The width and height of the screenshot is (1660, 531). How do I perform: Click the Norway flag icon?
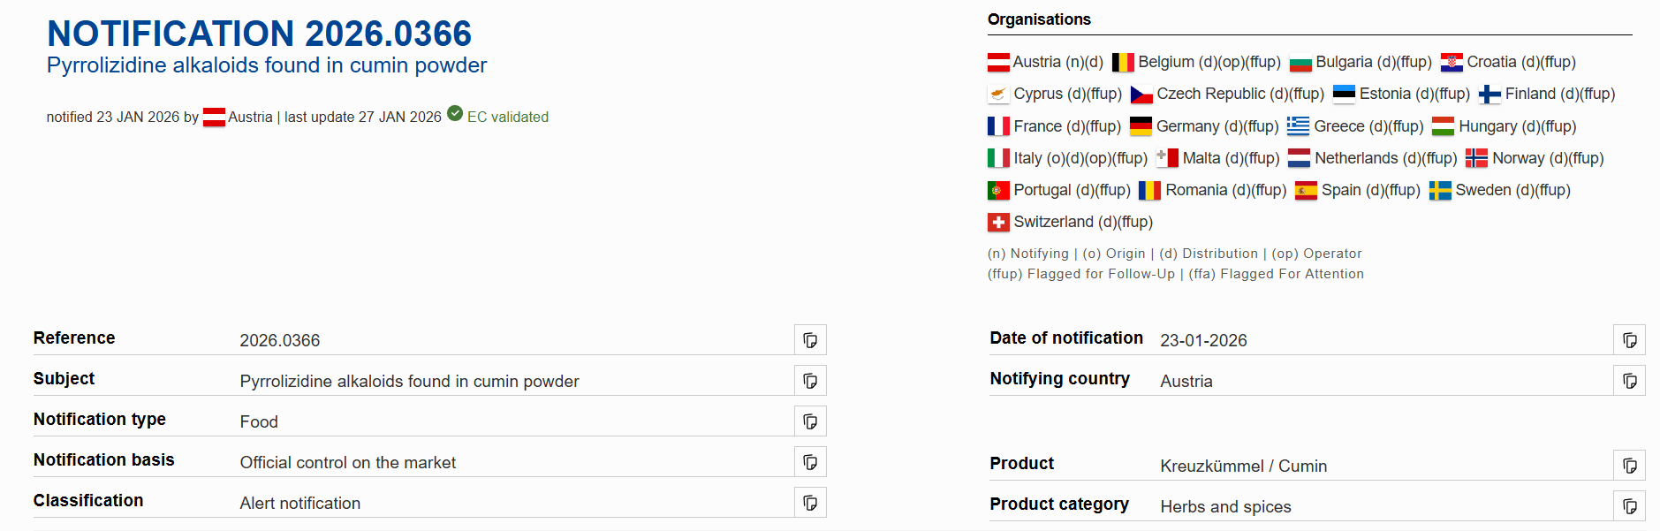1476,158
